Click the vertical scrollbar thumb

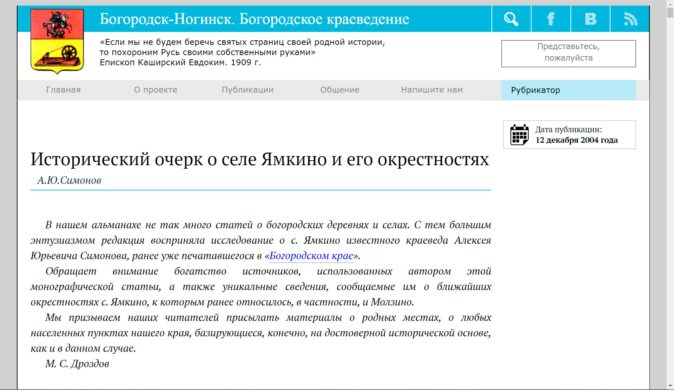[670, 12]
